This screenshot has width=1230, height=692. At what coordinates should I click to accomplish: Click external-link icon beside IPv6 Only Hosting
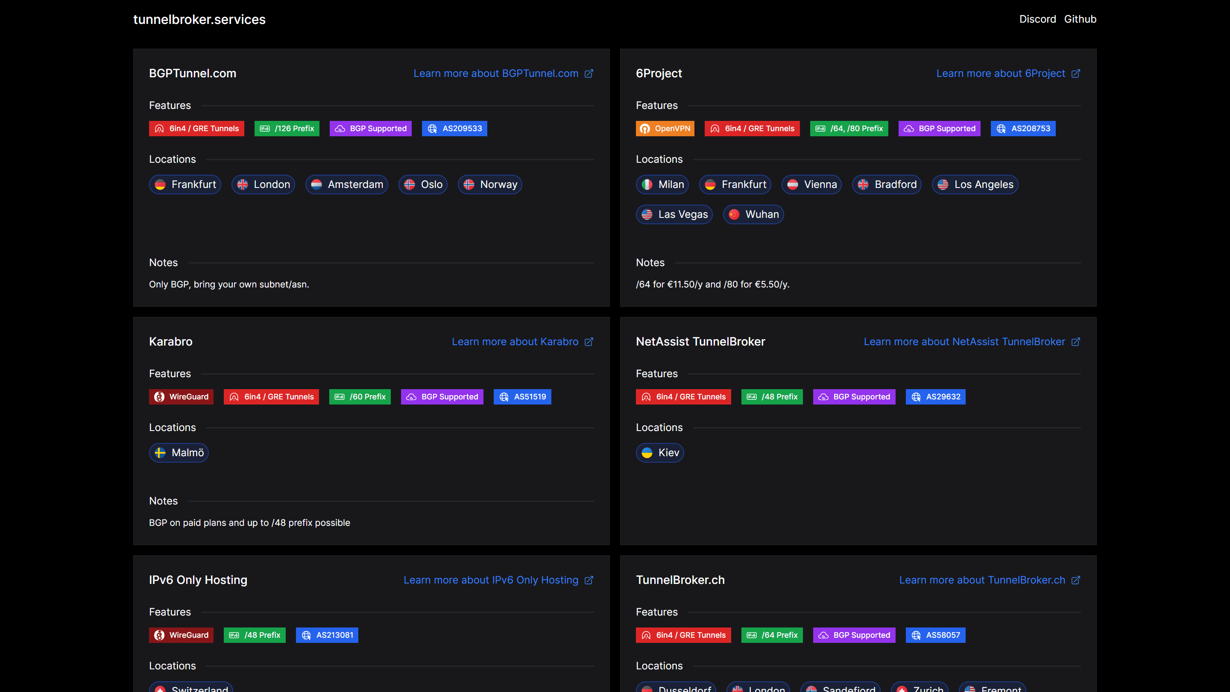tap(589, 580)
